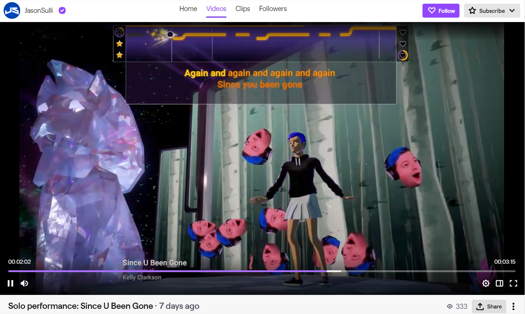
Task: Click the video title Solo performance: Since U Been Gone
Action: pos(81,306)
